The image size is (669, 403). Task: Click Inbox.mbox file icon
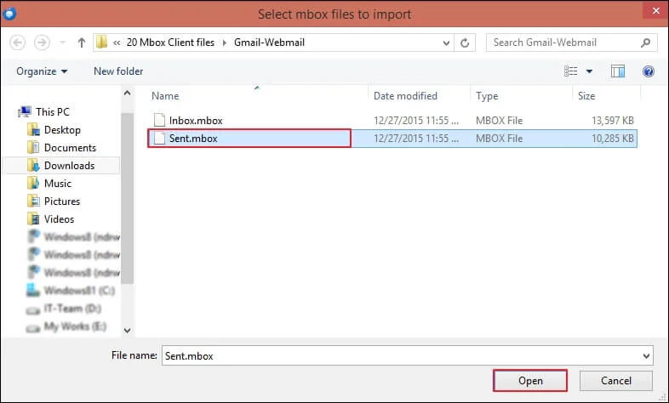tap(159, 120)
